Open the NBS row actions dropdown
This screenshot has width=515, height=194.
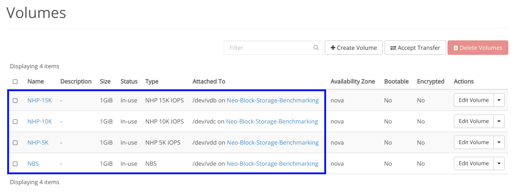click(499, 163)
